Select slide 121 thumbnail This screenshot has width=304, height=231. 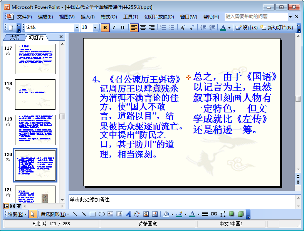[x=35, y=194]
